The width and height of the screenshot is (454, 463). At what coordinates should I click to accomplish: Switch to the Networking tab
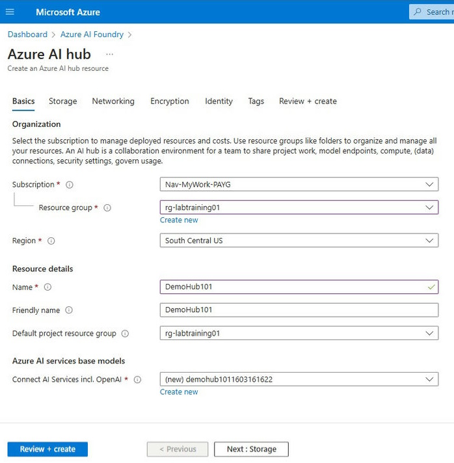coord(113,101)
